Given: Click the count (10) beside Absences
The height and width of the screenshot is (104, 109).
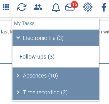Looking at the screenshot, I should pyautogui.click(x=53, y=76).
